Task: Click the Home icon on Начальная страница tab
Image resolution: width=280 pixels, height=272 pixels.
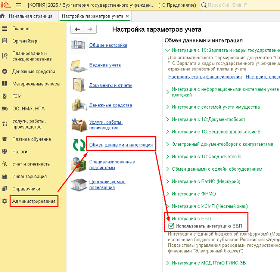Action: [x=3, y=16]
